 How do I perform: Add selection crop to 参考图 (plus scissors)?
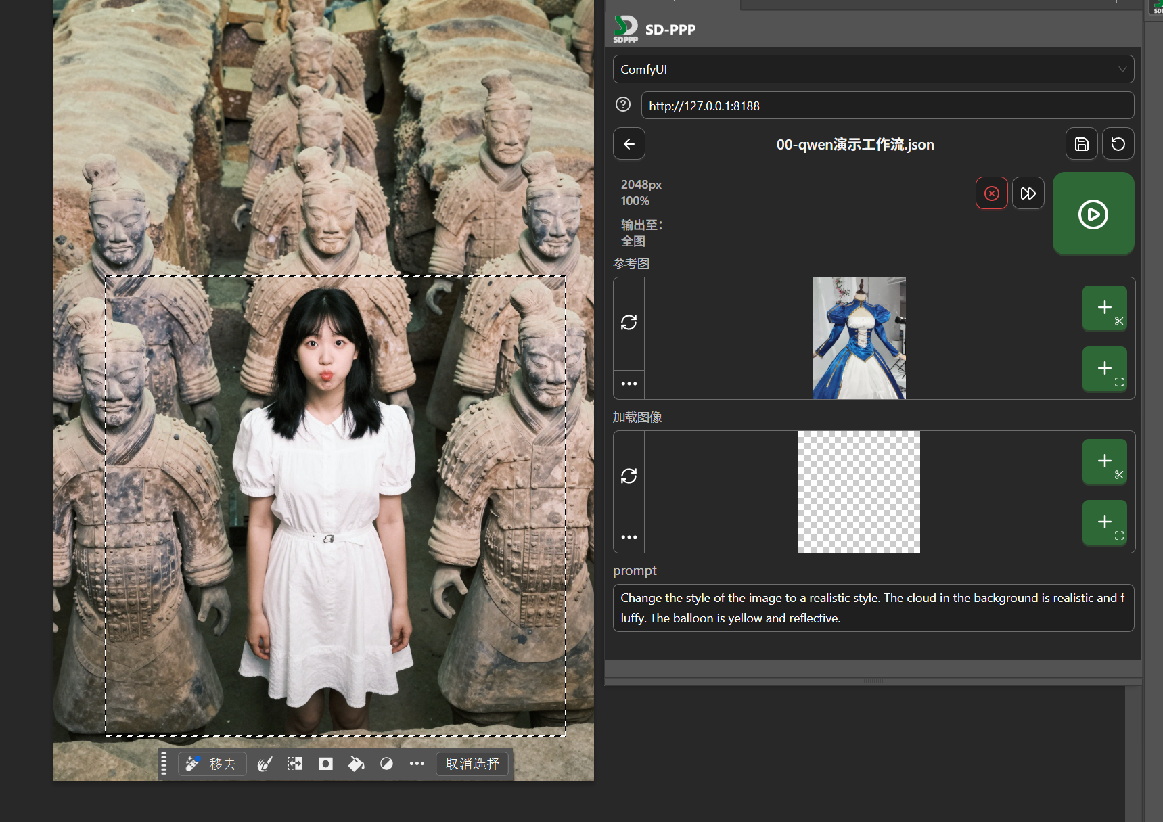coord(1104,309)
